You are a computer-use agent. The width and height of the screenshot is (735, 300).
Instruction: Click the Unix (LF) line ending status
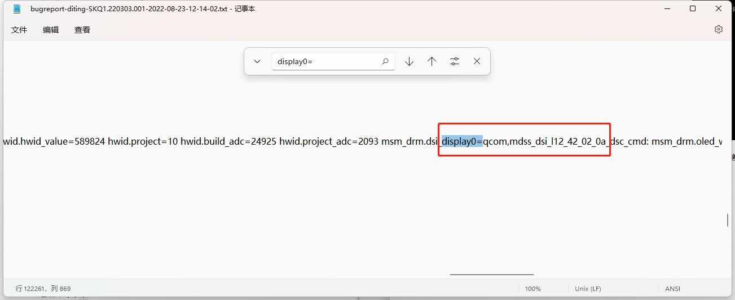[588, 289]
